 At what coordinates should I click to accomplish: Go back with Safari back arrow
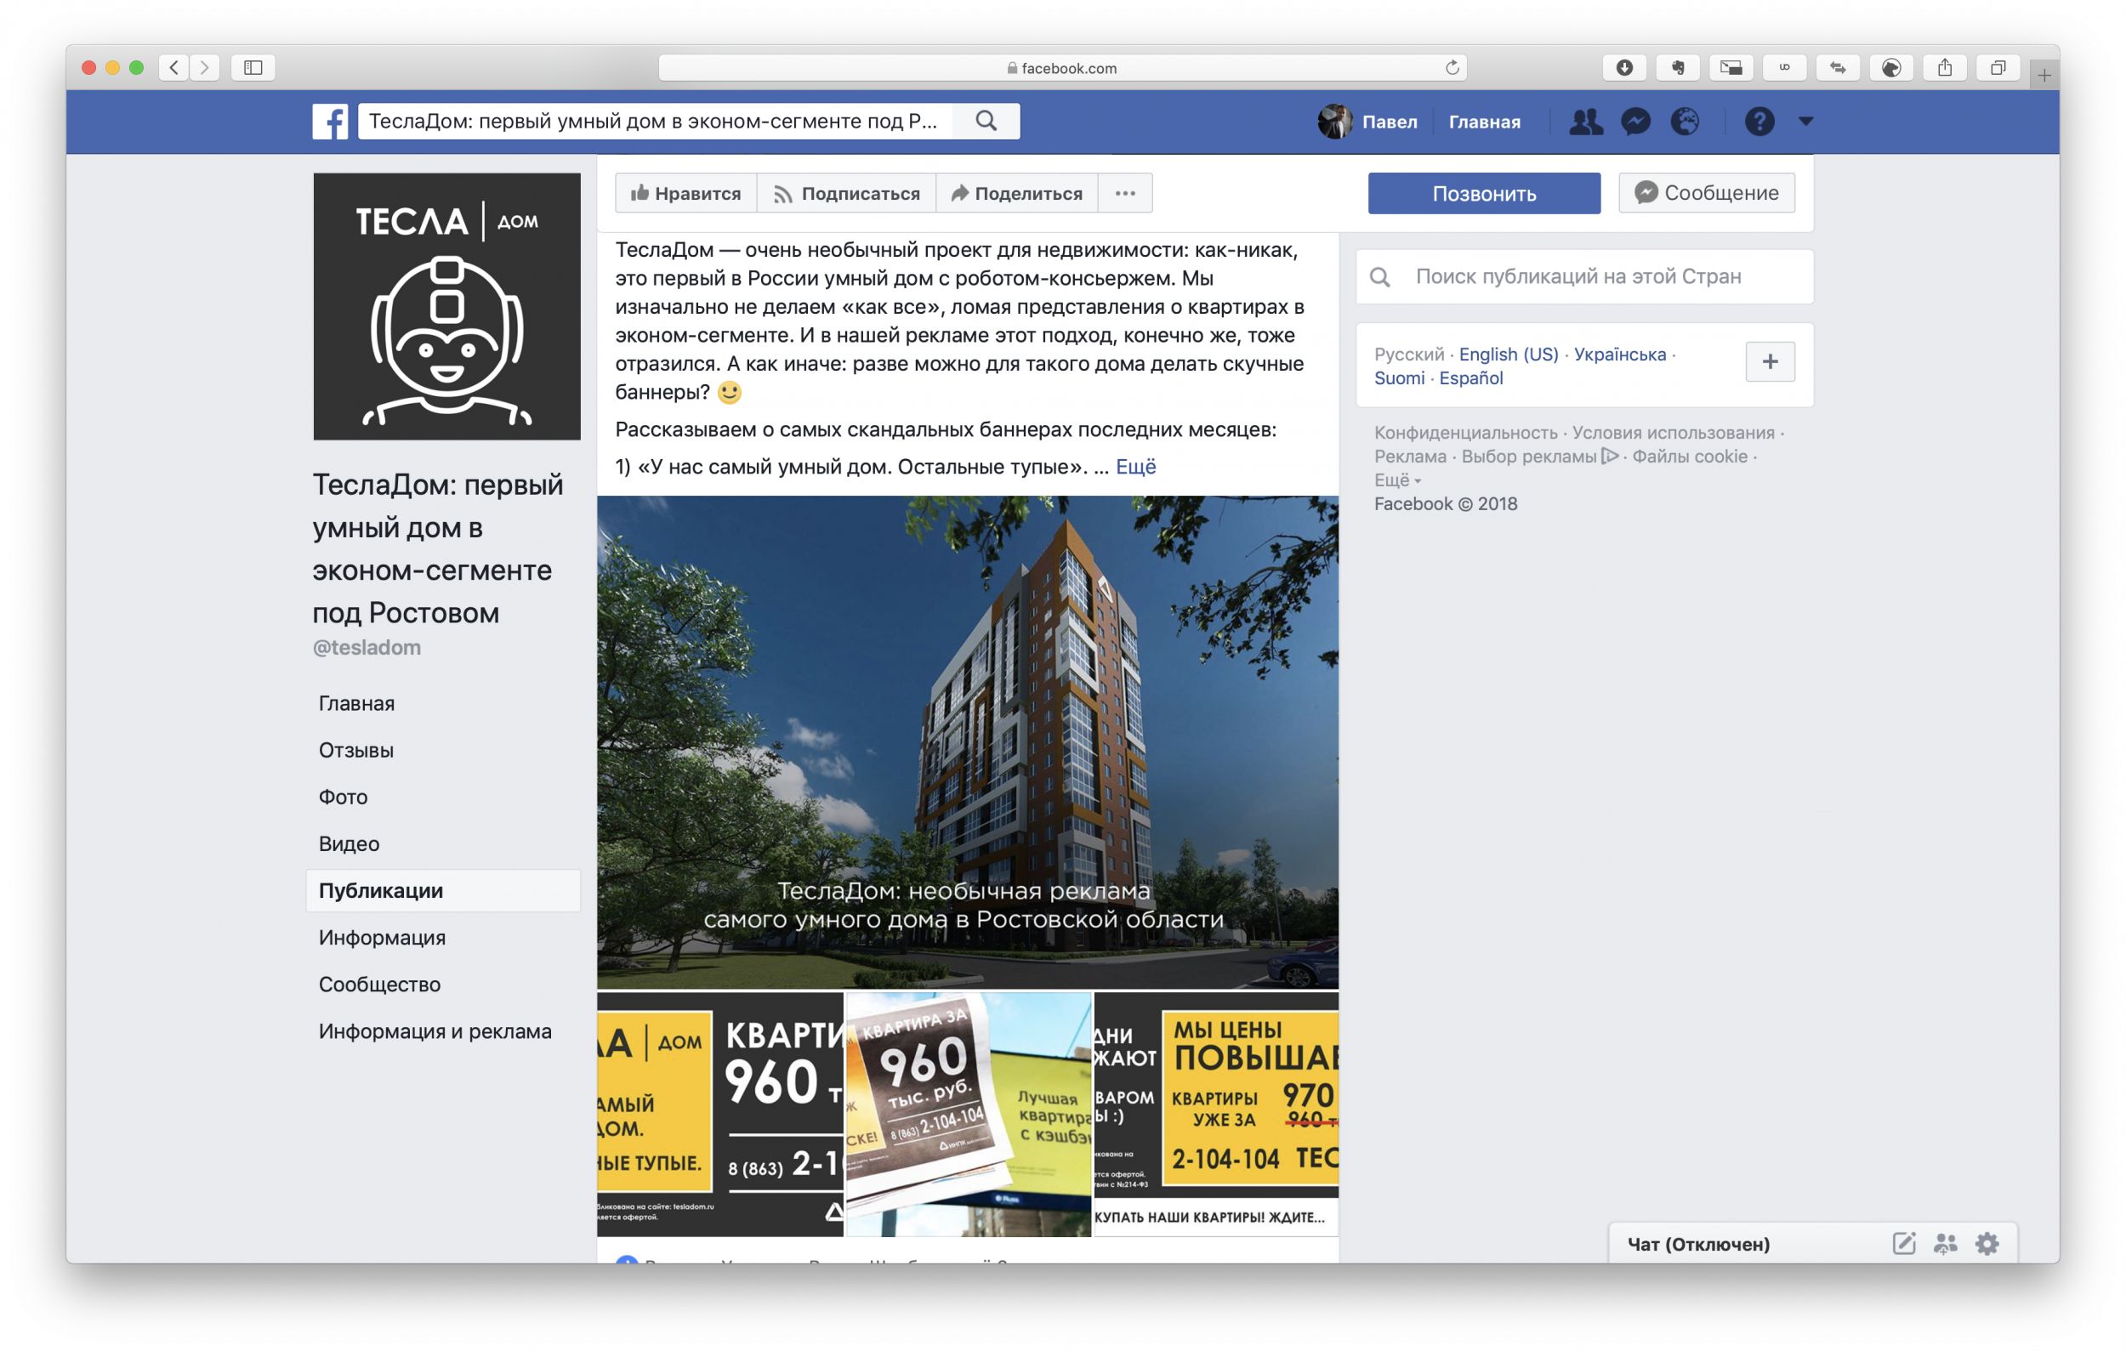point(174,67)
